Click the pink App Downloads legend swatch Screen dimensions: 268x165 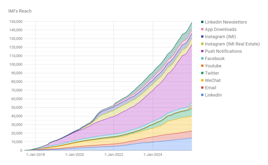(202, 30)
